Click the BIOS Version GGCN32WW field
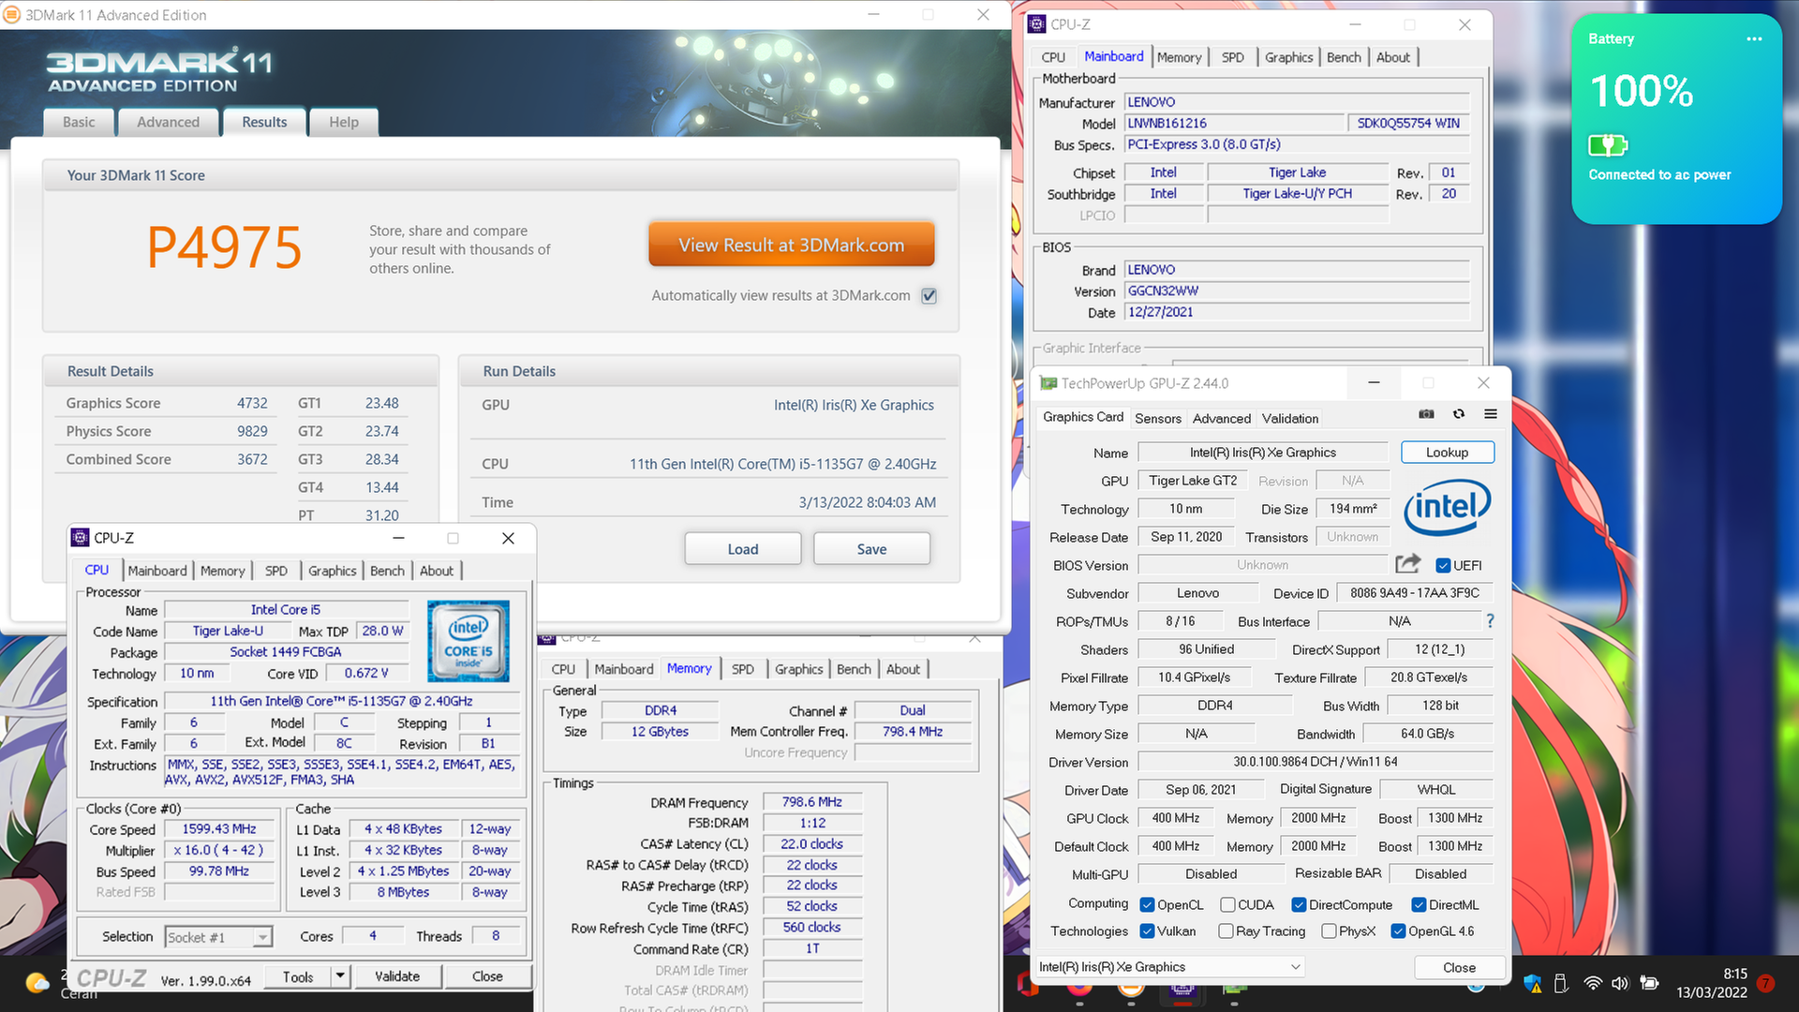The height and width of the screenshot is (1012, 1799). click(x=1297, y=291)
